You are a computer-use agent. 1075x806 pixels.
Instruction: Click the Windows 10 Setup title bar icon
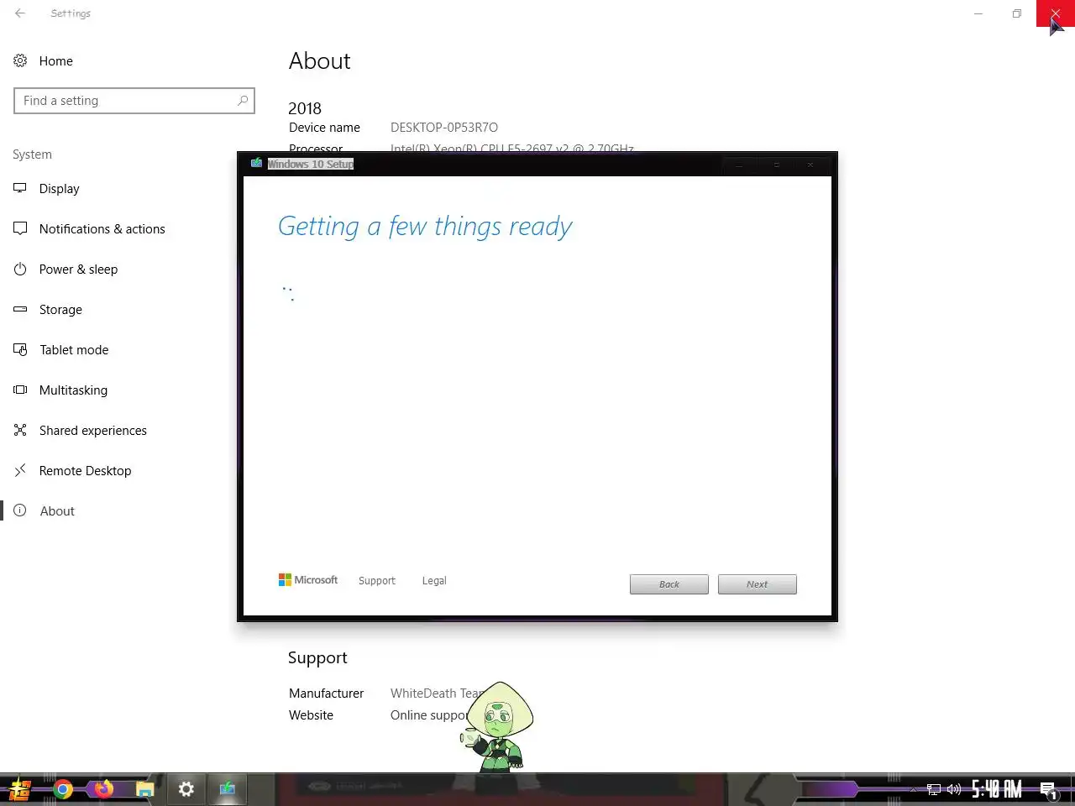[256, 164]
